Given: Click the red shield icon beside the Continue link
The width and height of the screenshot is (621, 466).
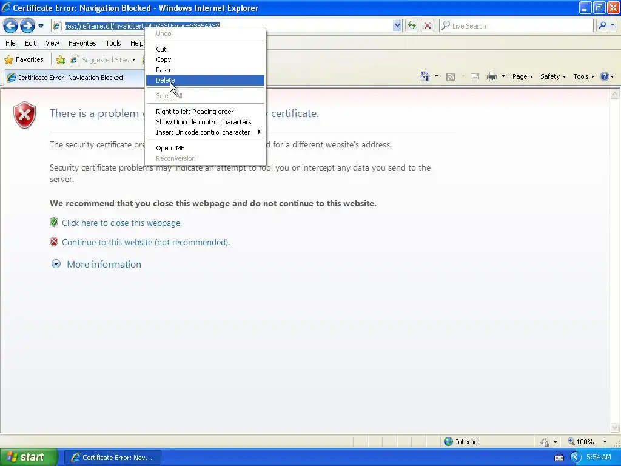Looking at the screenshot, I should pyautogui.click(x=54, y=241).
